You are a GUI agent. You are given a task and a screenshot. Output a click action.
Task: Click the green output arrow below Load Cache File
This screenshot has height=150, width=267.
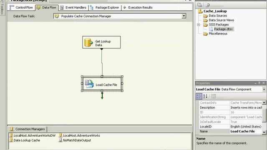coord(102,95)
